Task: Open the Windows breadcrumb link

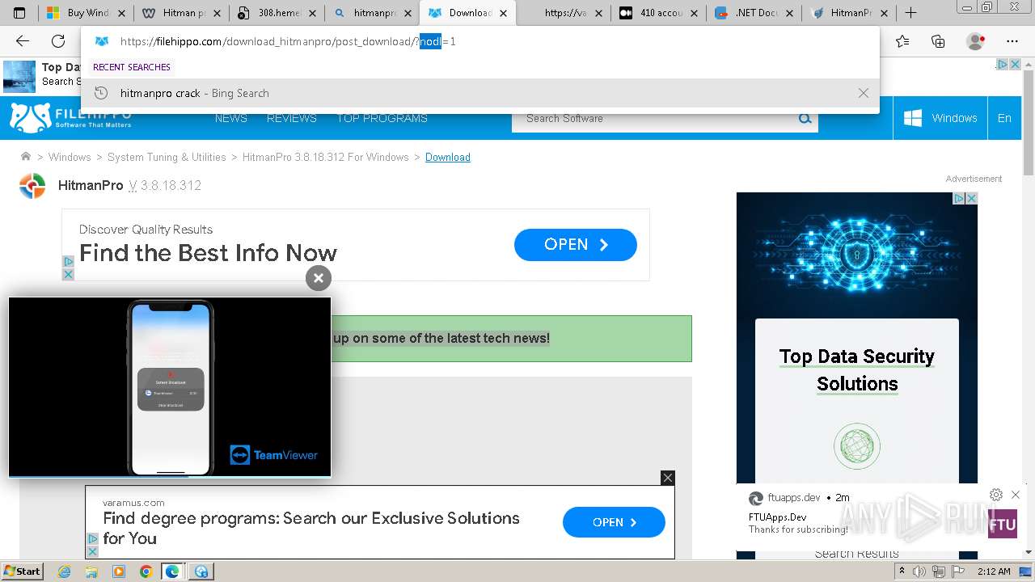Action: pos(70,157)
